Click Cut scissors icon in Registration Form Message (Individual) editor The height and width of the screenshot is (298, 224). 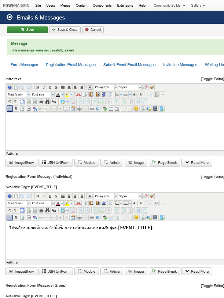tap(78, 204)
